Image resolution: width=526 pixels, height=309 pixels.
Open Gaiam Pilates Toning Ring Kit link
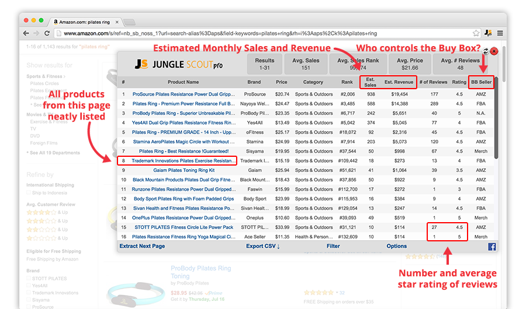(184, 170)
